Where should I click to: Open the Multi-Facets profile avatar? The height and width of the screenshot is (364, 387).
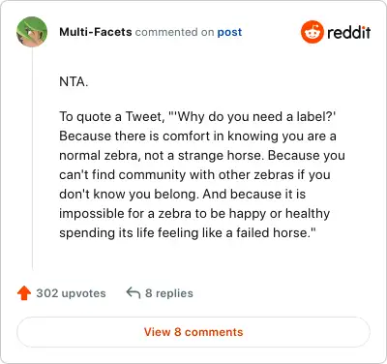click(x=32, y=32)
